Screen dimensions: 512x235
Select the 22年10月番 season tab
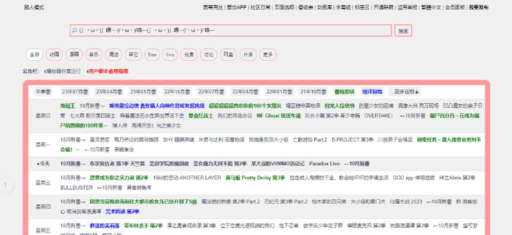click(177, 92)
